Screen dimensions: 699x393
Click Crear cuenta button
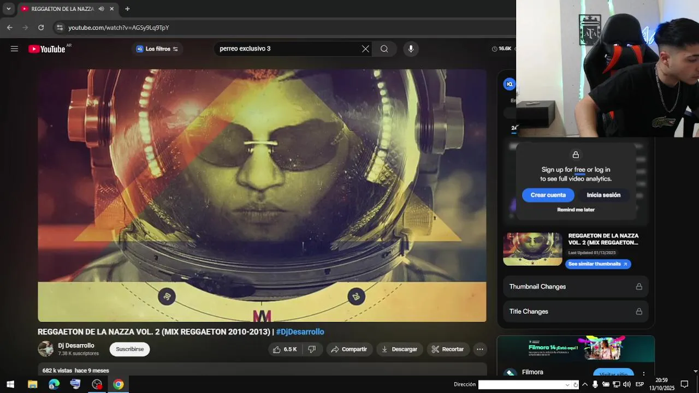548,195
